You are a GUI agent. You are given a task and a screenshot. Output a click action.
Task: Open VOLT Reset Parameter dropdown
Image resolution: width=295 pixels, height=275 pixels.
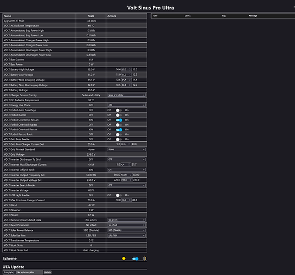126,225
